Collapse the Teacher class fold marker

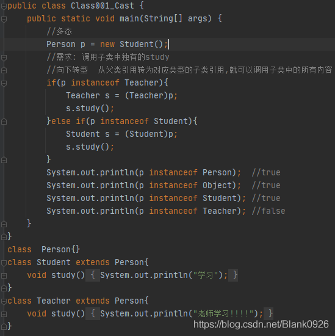pyautogui.click(x=4, y=301)
